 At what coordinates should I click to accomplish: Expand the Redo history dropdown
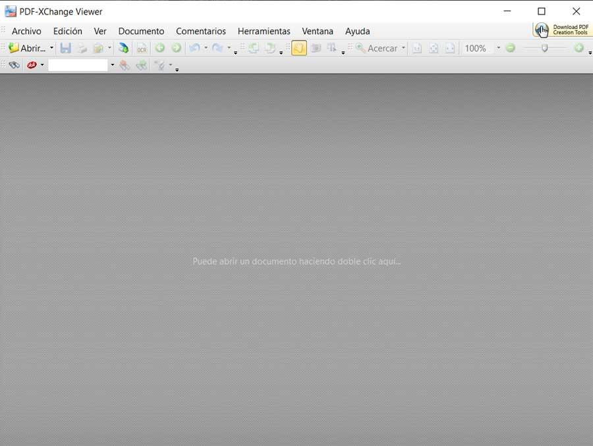pos(229,48)
